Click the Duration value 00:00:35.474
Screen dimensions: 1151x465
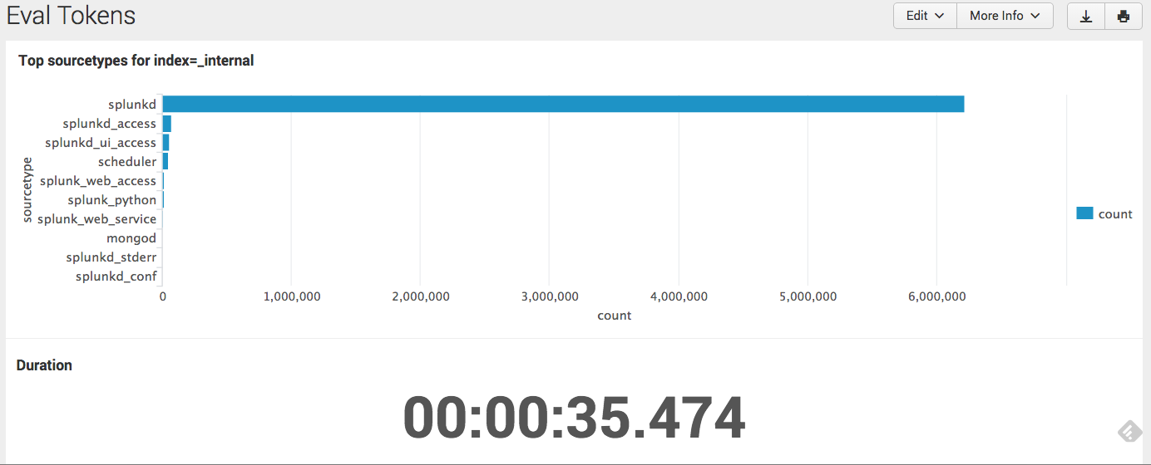tap(575, 418)
